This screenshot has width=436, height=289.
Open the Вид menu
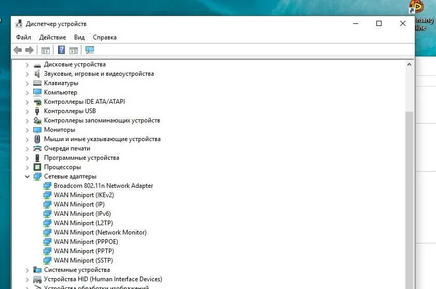click(x=79, y=37)
